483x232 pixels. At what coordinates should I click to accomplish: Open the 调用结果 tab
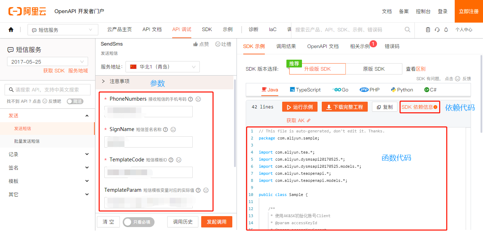(286, 46)
